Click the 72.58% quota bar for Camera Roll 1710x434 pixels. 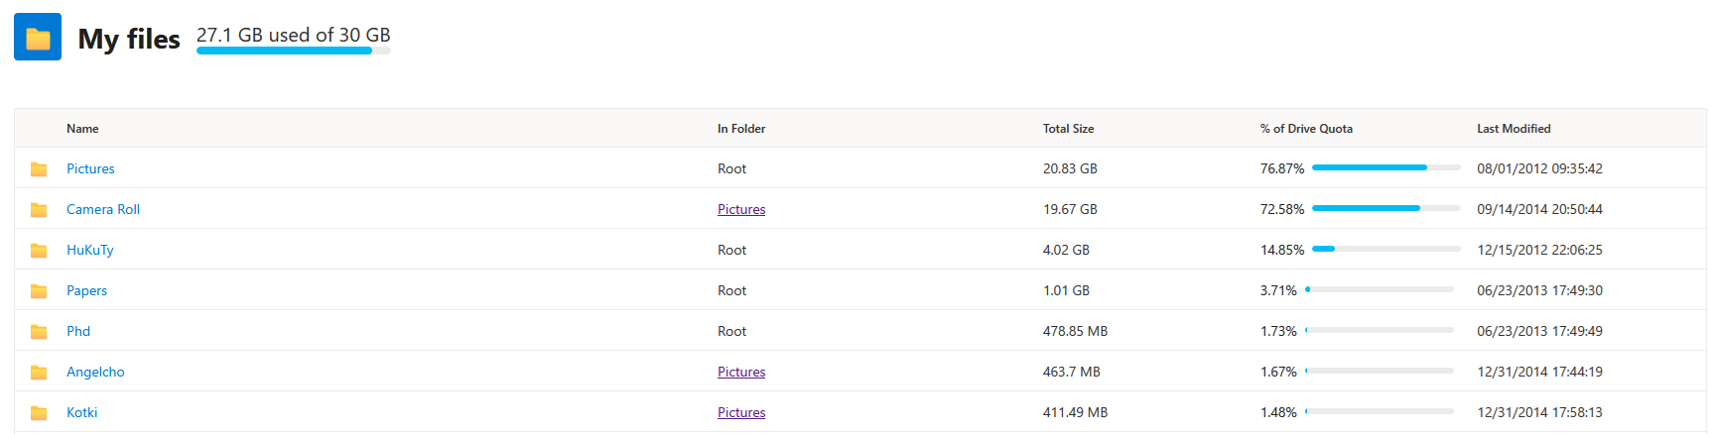1386,209
